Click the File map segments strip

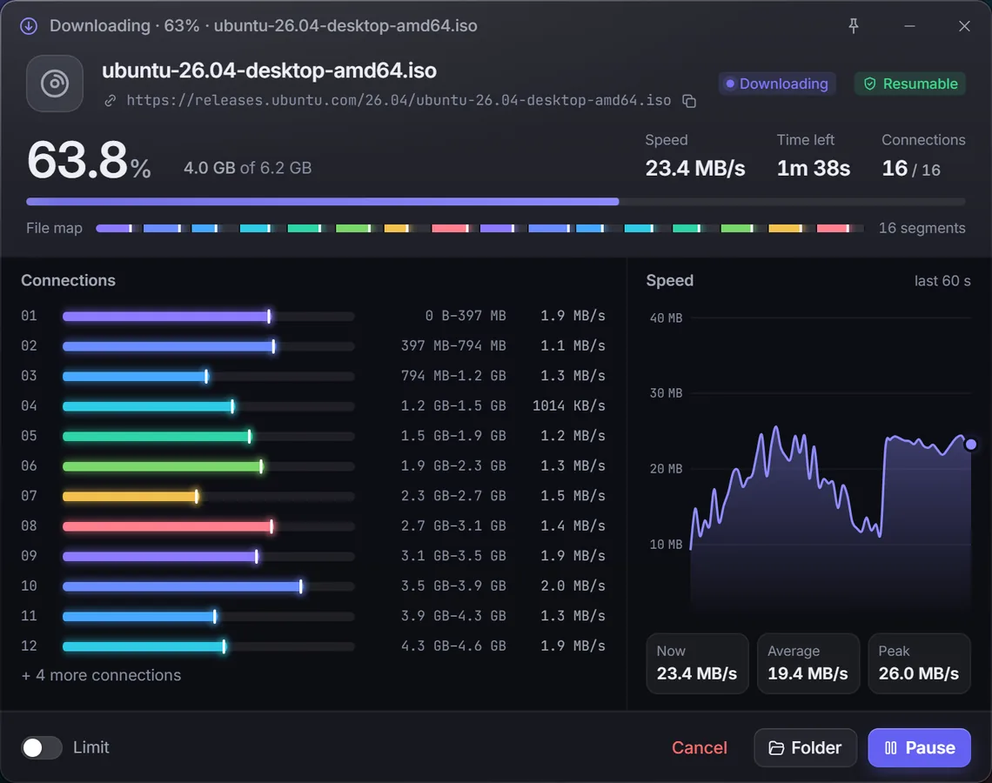tap(479, 228)
